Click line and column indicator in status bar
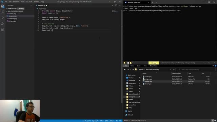This screenshot has width=217, height=122. 86,121
